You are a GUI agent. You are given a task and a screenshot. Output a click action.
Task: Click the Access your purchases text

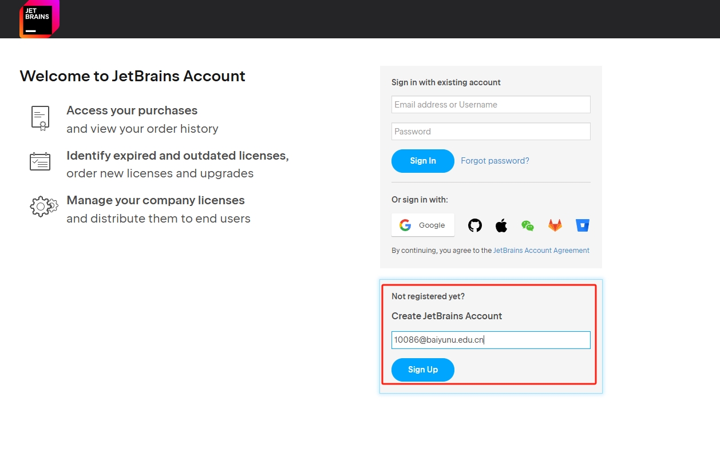pos(132,110)
